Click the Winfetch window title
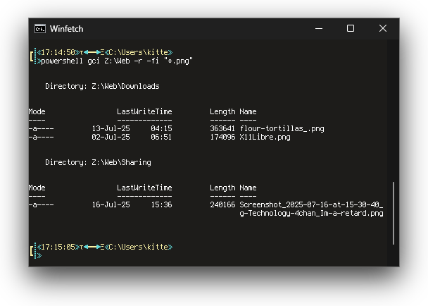This screenshot has height=306, width=428. [x=66, y=29]
